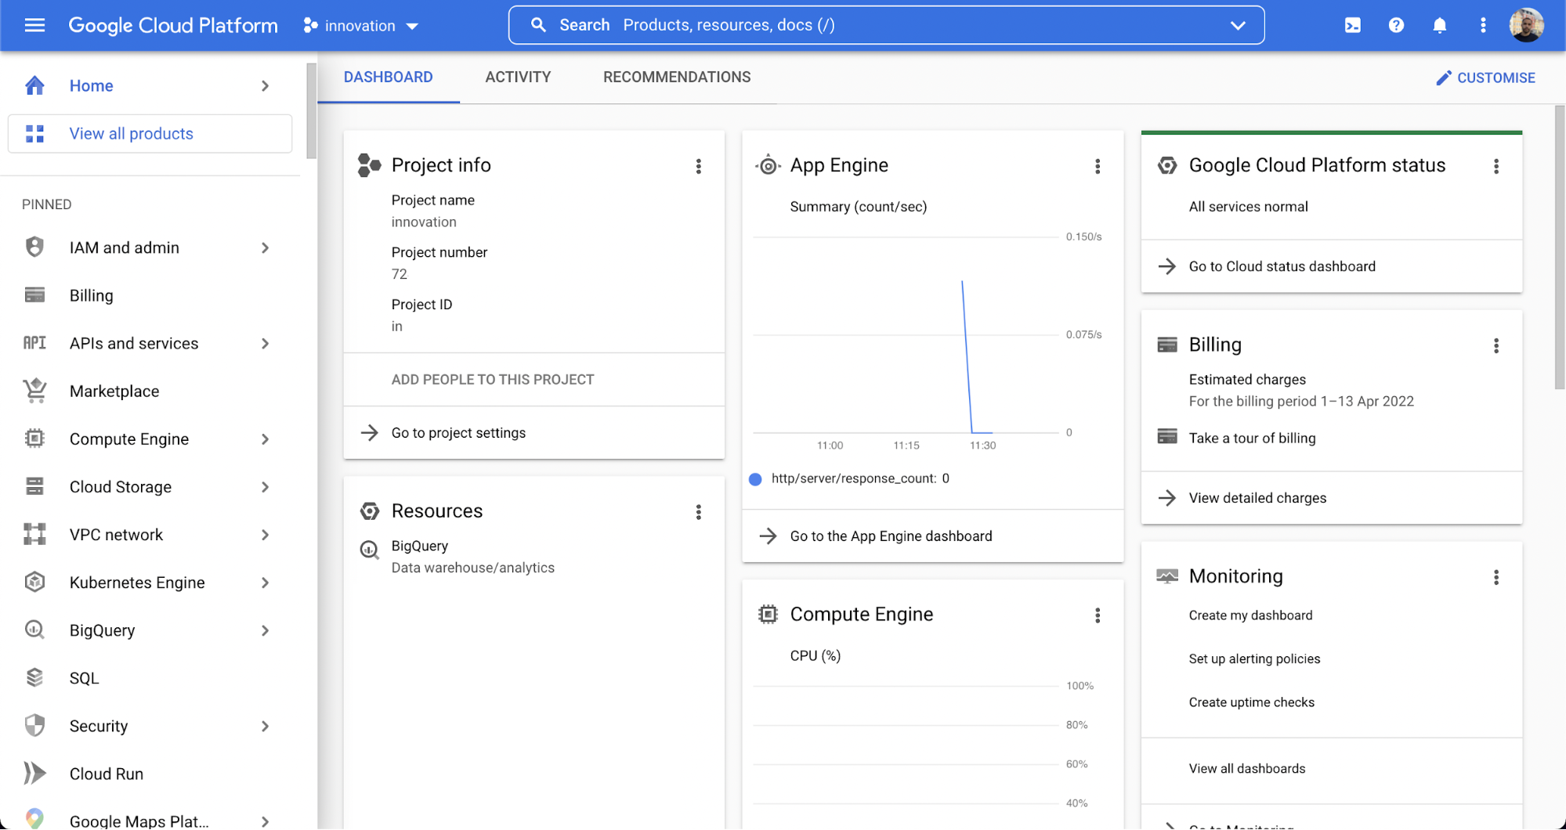Expand the search bar dropdown arrow

pyautogui.click(x=1238, y=25)
